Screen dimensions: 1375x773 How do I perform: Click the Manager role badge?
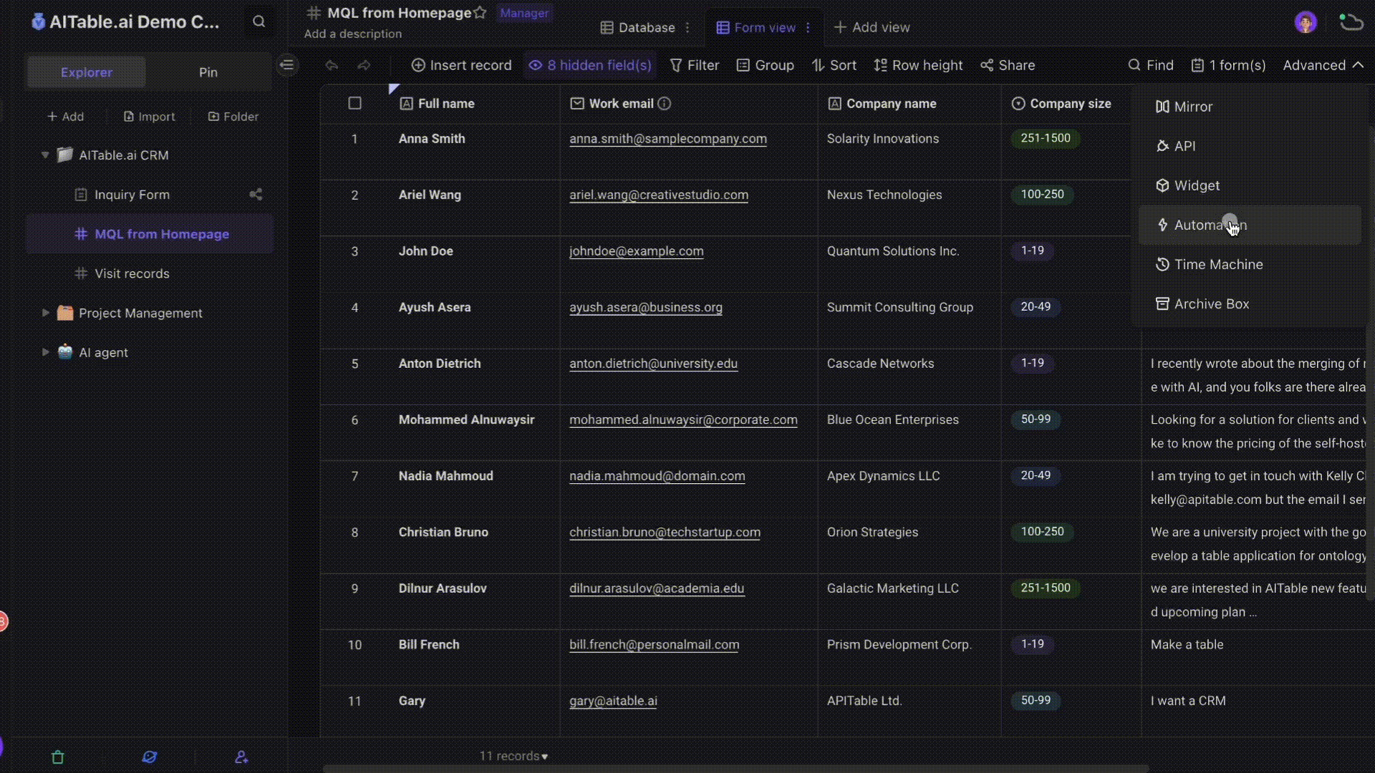(524, 13)
